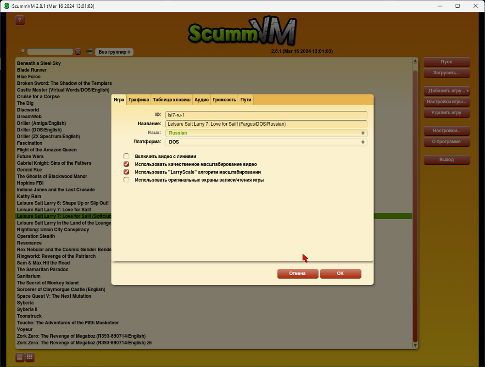
Task: Open the Язык language dropdown
Action: point(266,133)
